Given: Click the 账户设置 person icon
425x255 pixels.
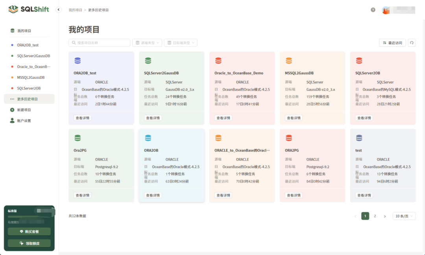Looking at the screenshot, I should point(12,120).
